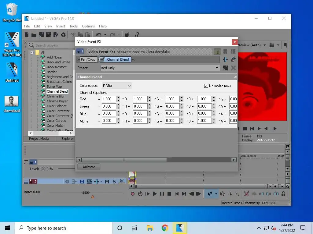
Task: Open the Undo history dropdown arrow
Action: coord(105,35)
